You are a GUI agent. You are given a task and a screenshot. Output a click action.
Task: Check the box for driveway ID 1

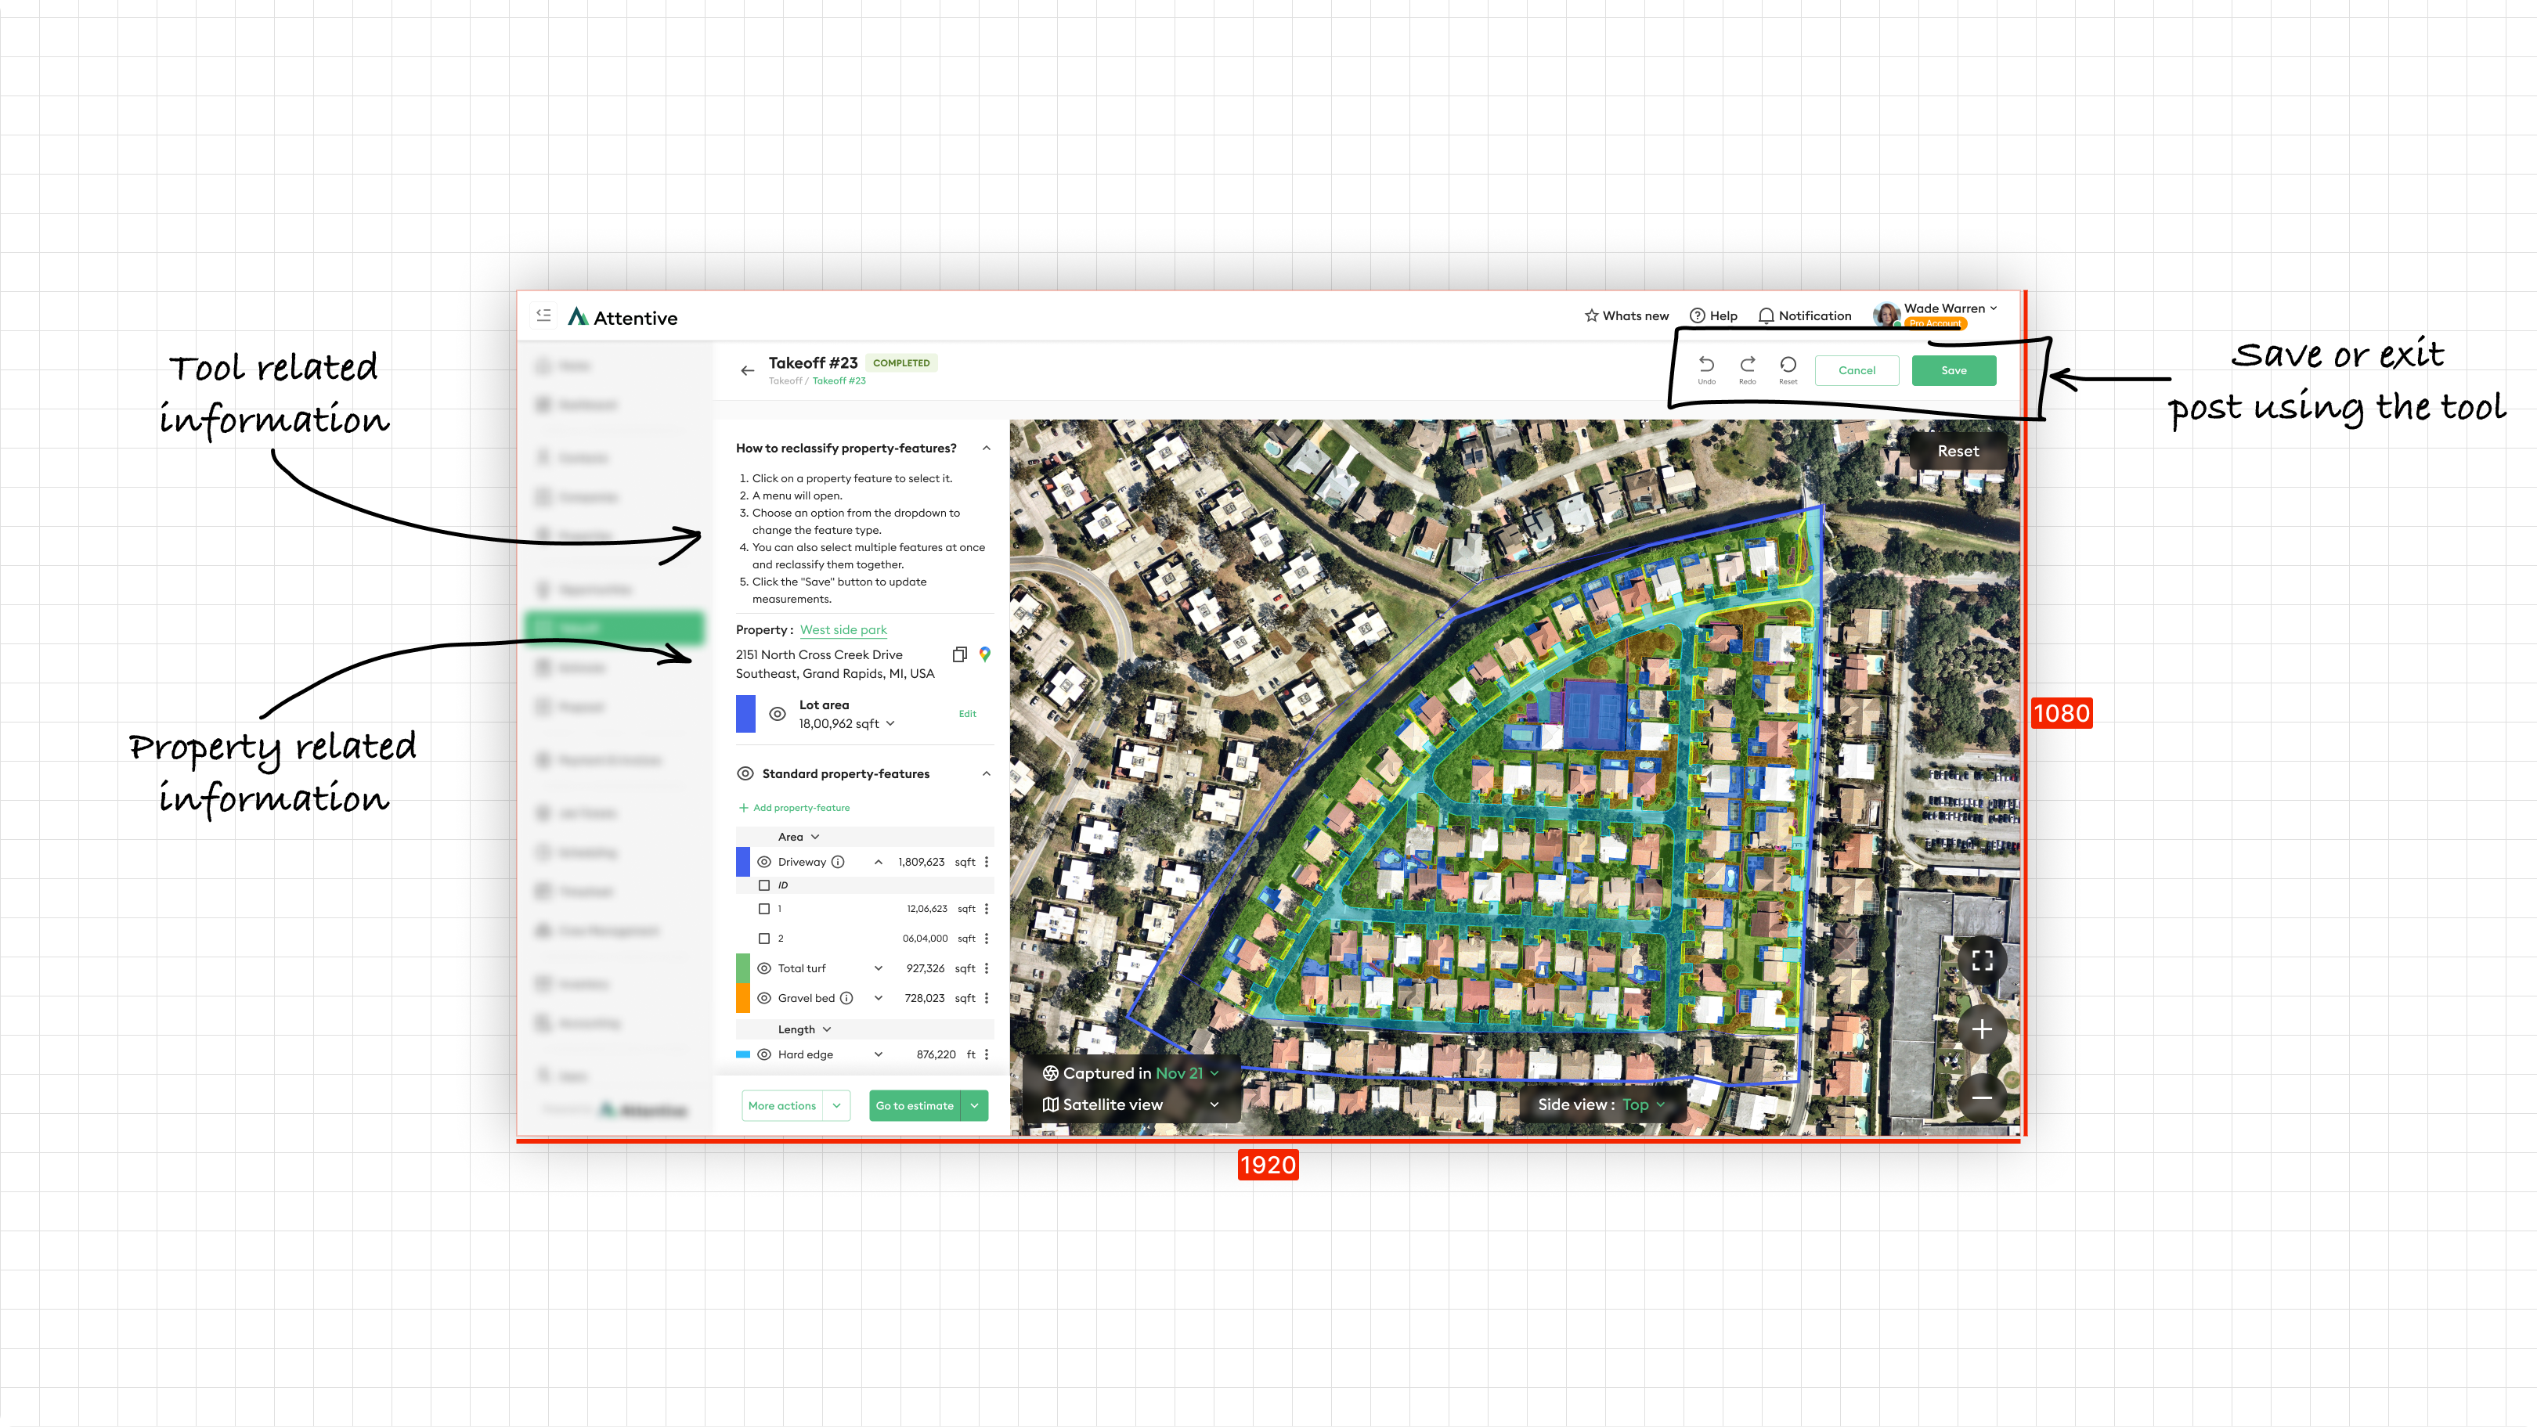pyautogui.click(x=764, y=909)
